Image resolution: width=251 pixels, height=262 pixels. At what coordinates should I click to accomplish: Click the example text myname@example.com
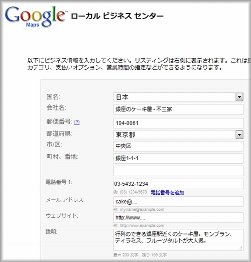(x=142, y=209)
